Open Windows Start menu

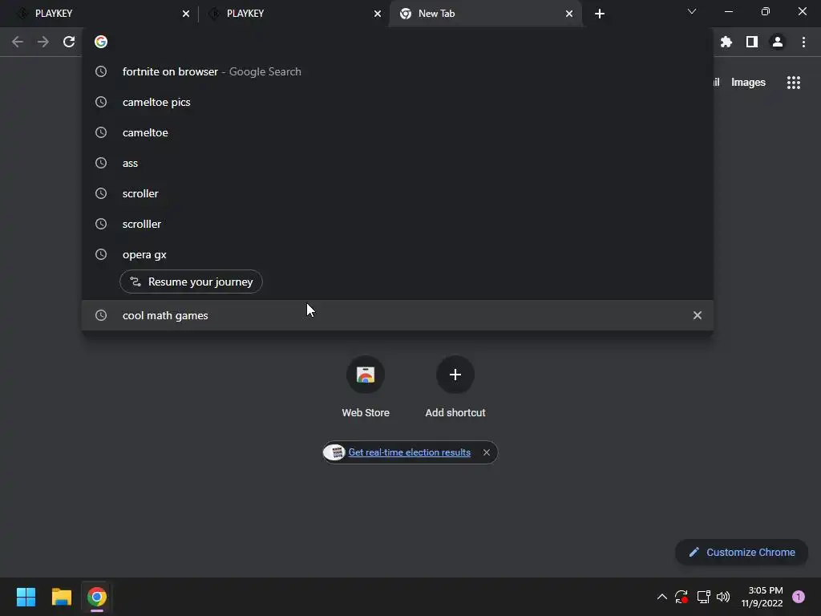26,597
